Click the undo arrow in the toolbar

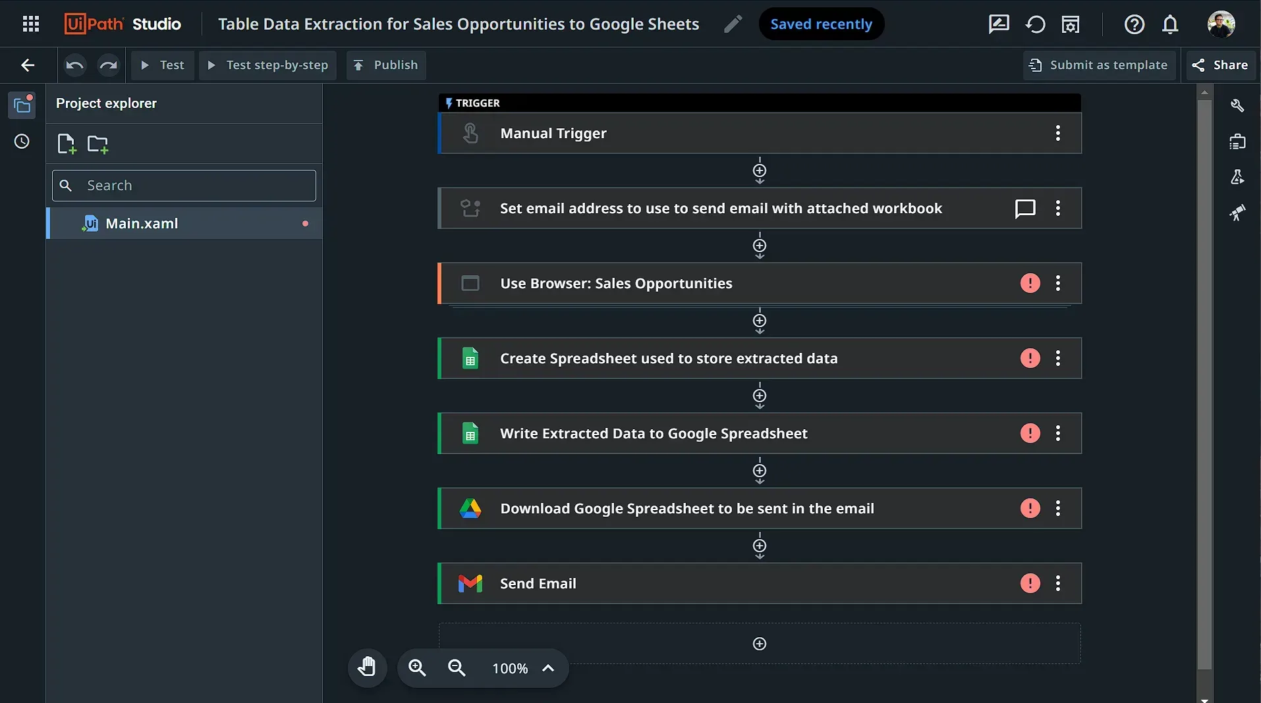(x=74, y=65)
